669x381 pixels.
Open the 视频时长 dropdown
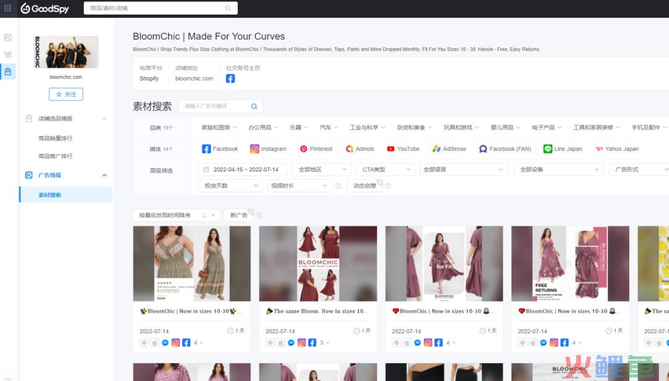(x=300, y=186)
